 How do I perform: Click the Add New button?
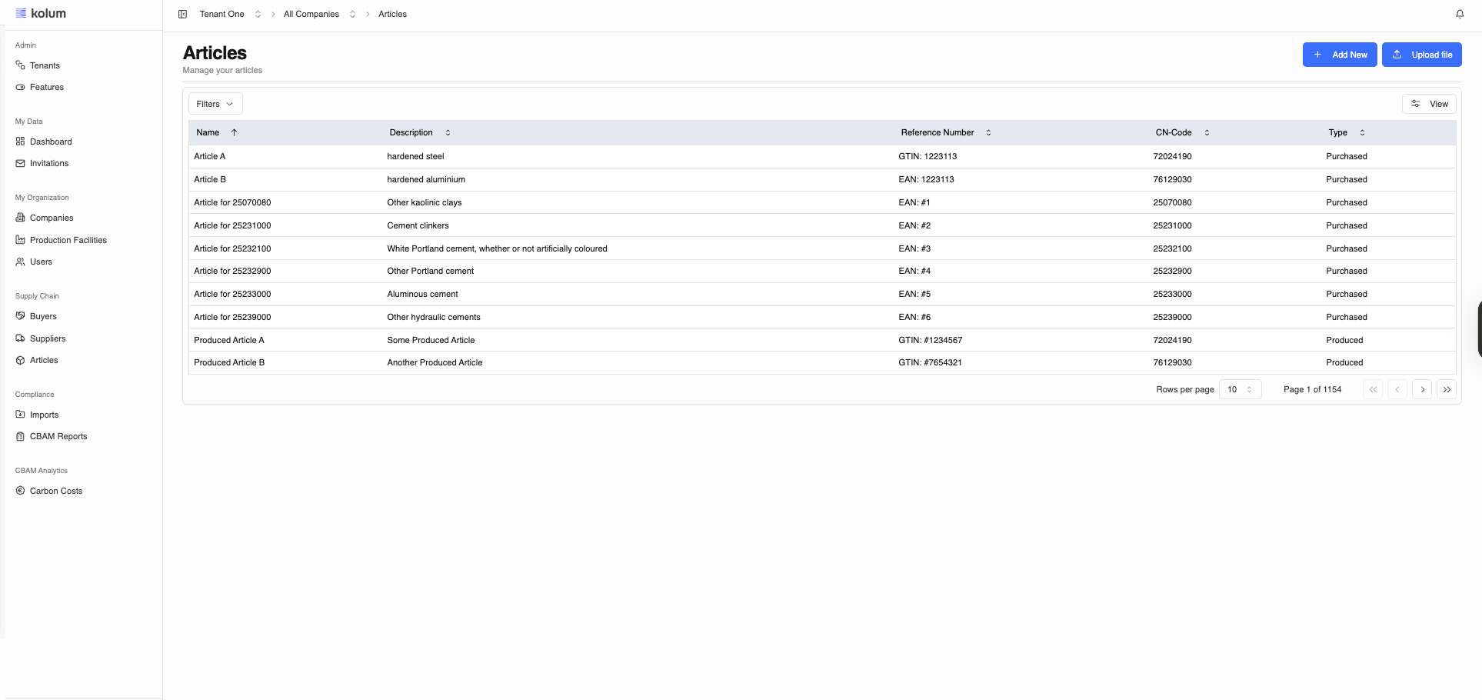(1339, 55)
